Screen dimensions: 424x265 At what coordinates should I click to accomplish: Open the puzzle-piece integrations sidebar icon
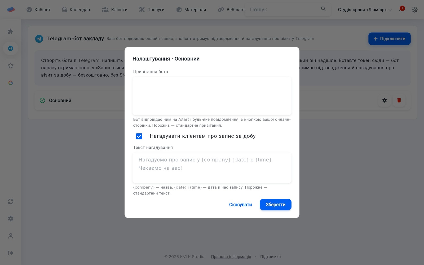point(11,31)
